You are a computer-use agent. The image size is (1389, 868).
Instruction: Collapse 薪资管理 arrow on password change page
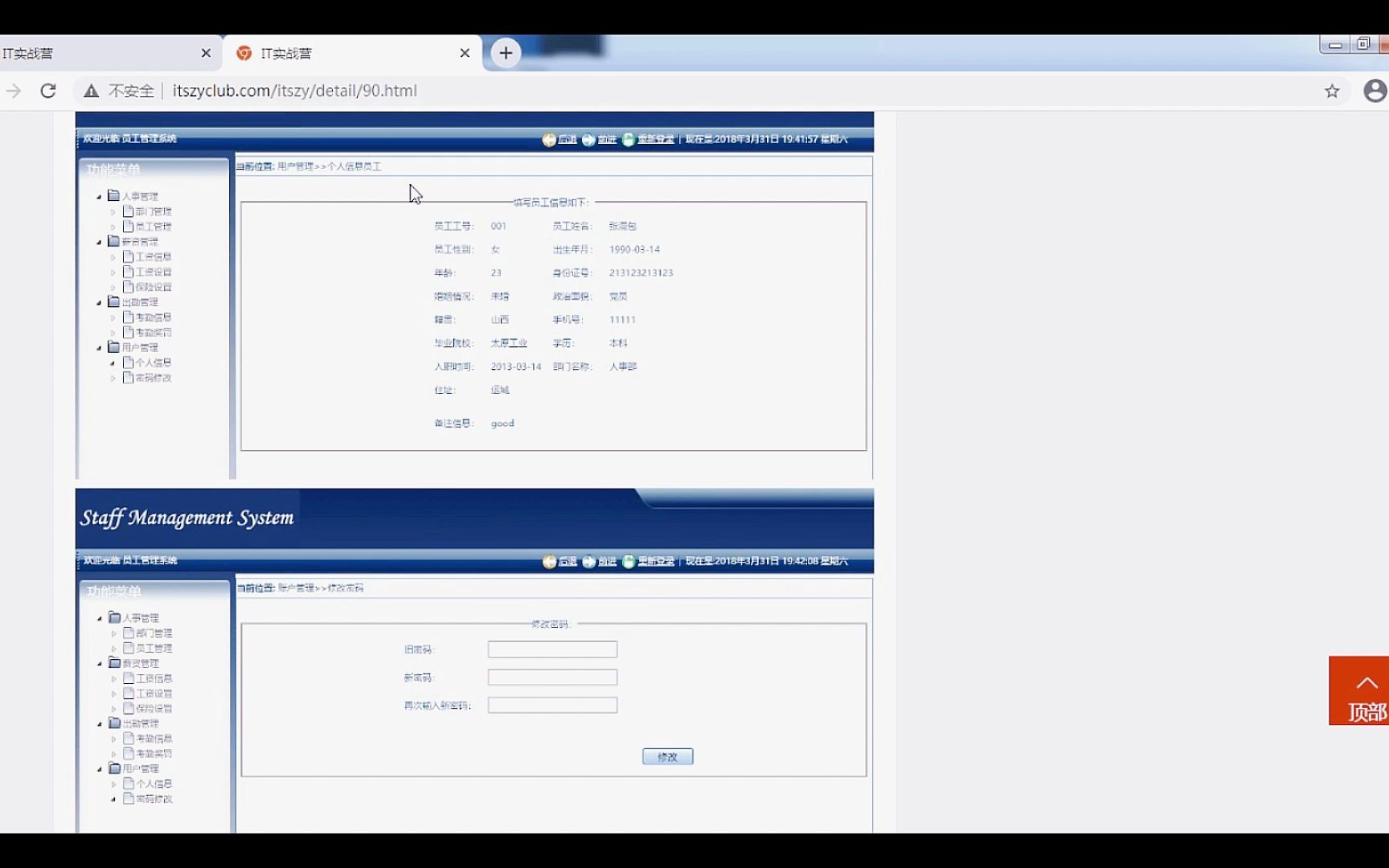point(100,664)
